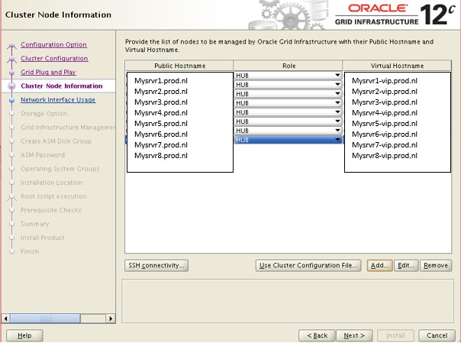Open the Role dropdown in the Mysrvr2 row
461x343 pixels.
point(337,84)
